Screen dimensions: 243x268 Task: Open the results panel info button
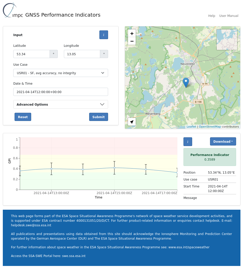pyautogui.click(x=188, y=142)
